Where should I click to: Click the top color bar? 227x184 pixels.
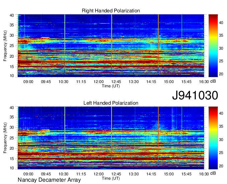213,46
